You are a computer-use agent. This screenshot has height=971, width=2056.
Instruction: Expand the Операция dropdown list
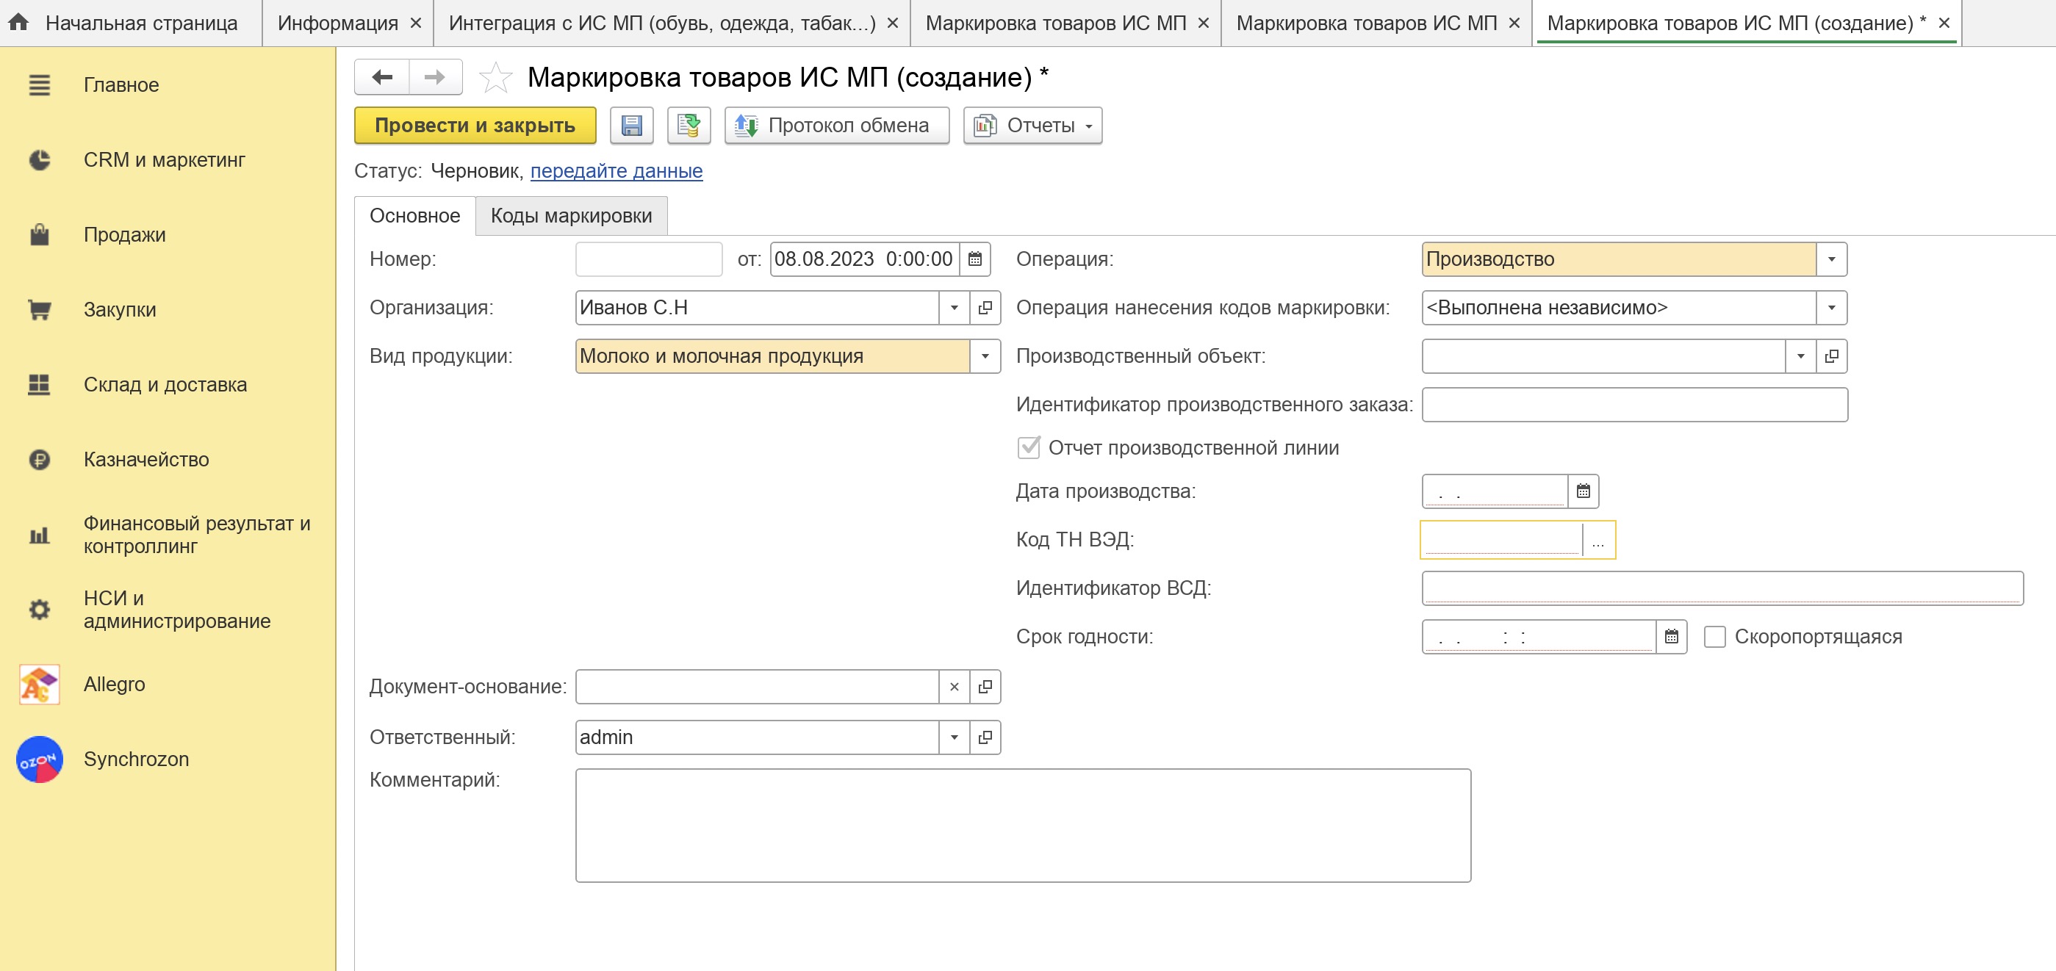point(1831,259)
